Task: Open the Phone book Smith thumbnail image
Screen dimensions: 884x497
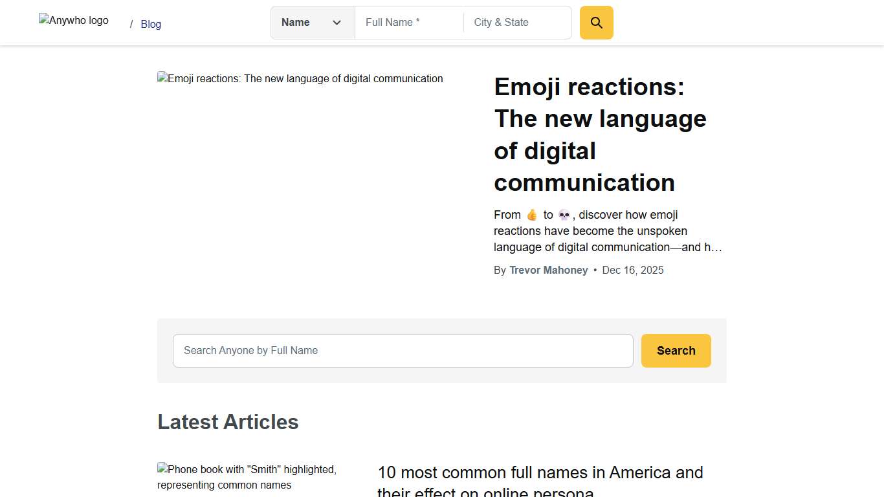Action: point(247,477)
